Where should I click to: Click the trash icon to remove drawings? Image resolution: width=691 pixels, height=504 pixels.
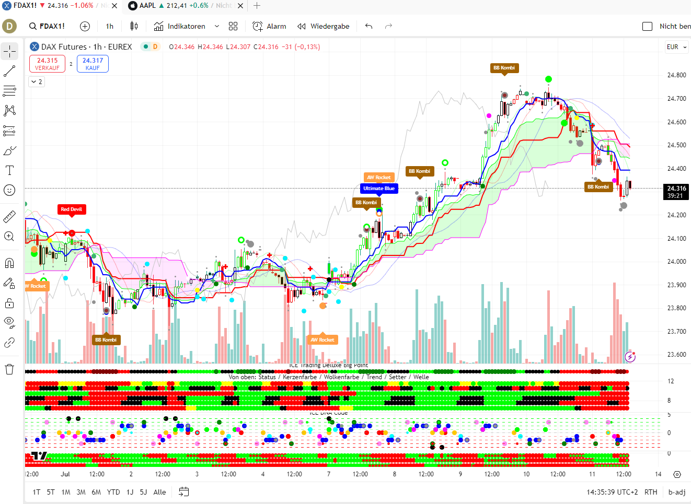[9, 369]
